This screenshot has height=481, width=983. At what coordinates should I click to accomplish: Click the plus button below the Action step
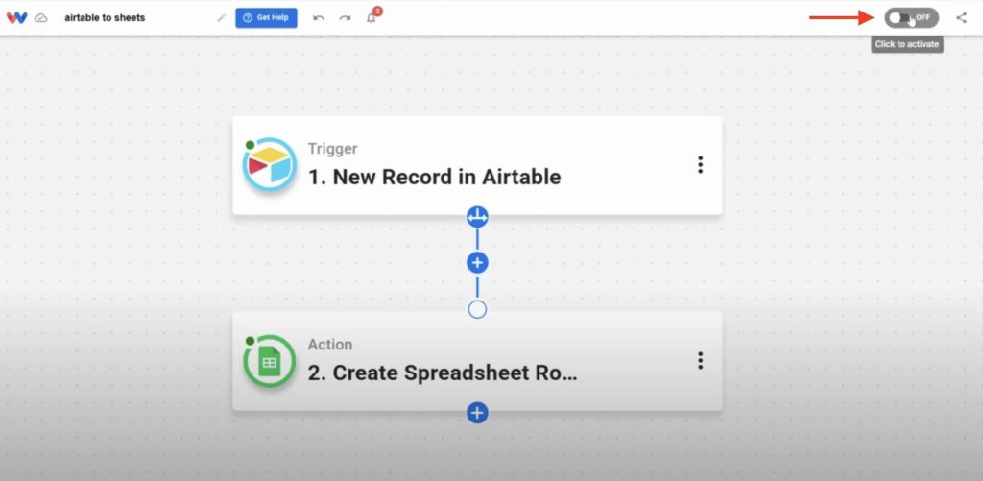coord(477,413)
